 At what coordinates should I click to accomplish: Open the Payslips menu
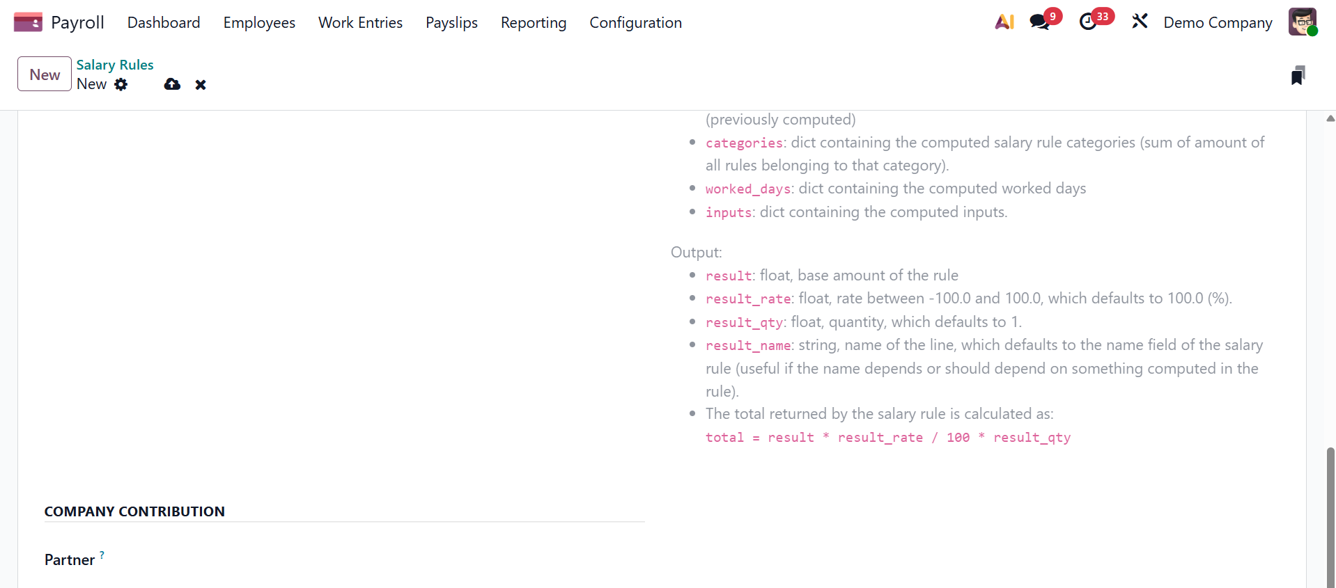[x=451, y=22]
